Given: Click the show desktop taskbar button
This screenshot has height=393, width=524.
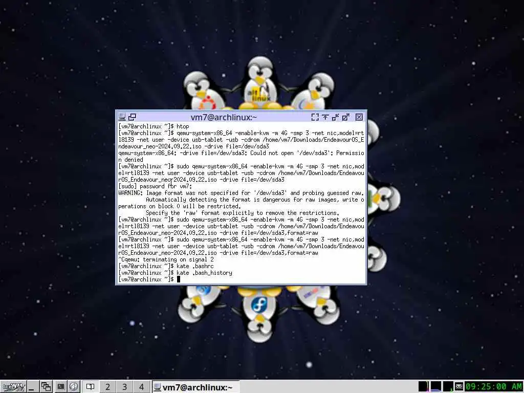Looking at the screenshot, I should click(32, 387).
